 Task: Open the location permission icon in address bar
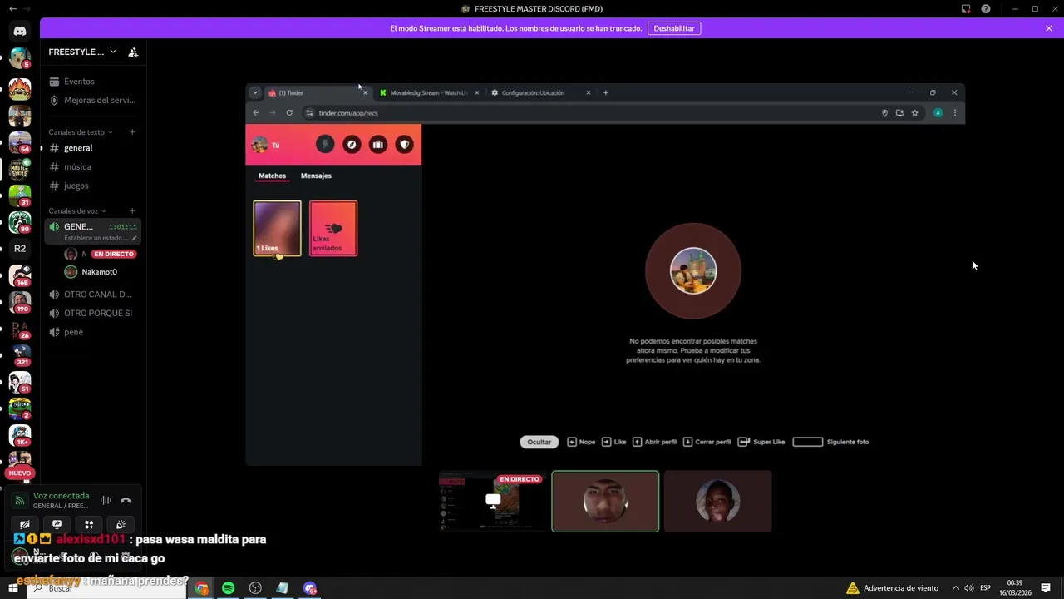(884, 113)
